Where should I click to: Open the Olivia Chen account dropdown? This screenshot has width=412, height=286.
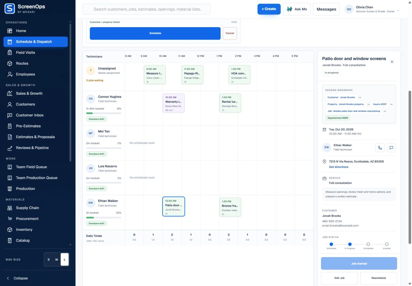click(398, 11)
